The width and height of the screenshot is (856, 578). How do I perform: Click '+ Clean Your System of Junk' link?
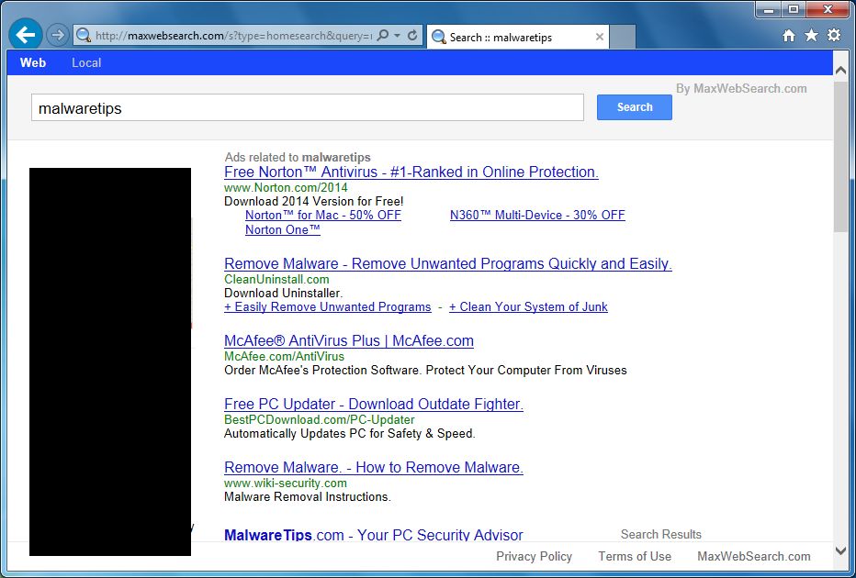[x=528, y=307]
